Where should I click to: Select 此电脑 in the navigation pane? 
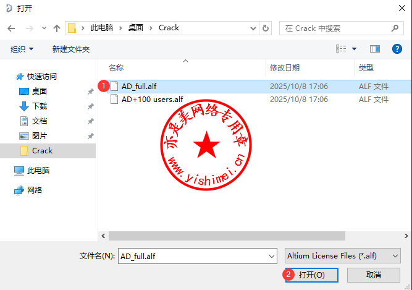coord(38,170)
